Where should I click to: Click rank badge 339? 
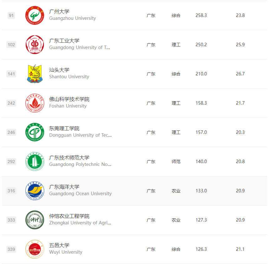click(x=11, y=249)
